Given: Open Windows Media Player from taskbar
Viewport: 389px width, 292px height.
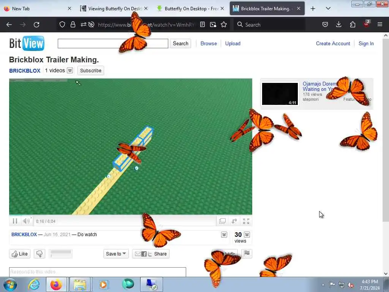Looking at the screenshot, I should [x=103, y=284].
